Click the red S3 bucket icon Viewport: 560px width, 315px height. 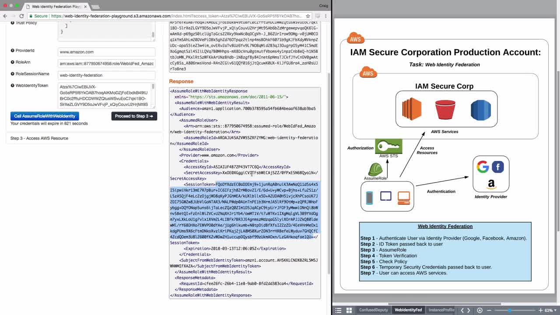point(445,109)
